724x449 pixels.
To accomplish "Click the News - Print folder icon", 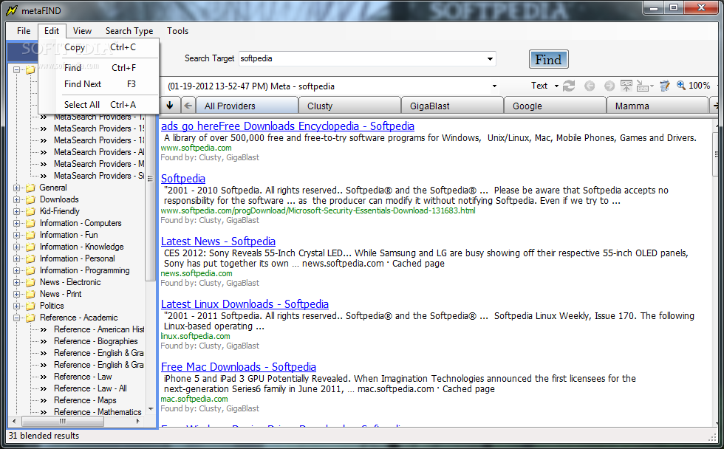I will coord(30,295).
